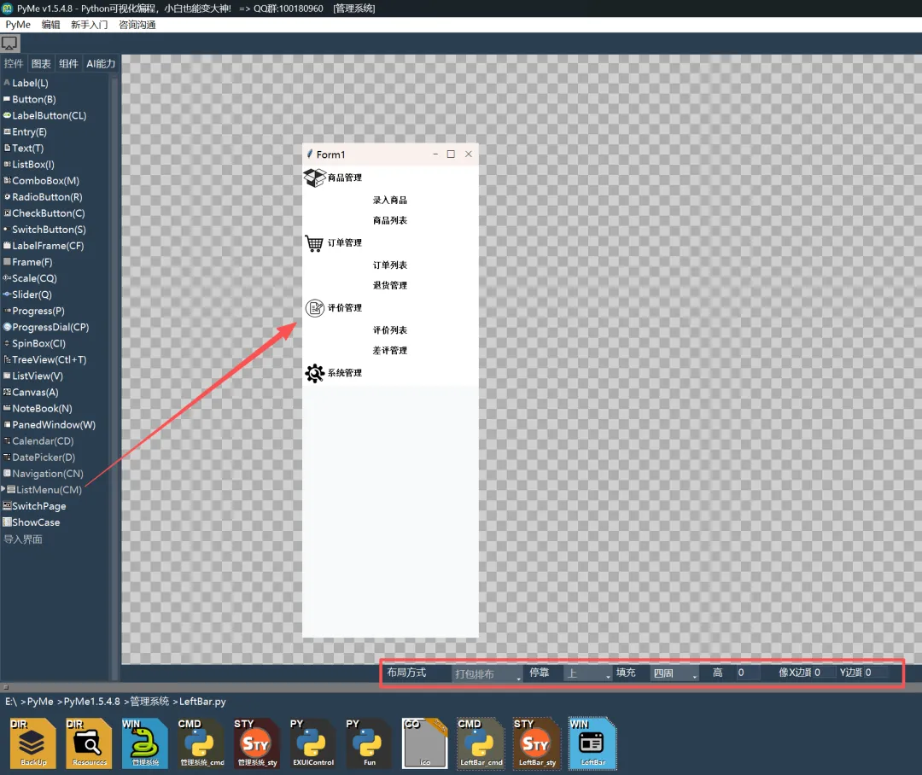Click the preview screen icon in toolbar

[10, 44]
